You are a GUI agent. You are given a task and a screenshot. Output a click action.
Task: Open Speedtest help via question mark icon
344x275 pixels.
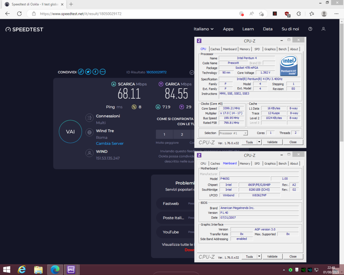coord(310,29)
